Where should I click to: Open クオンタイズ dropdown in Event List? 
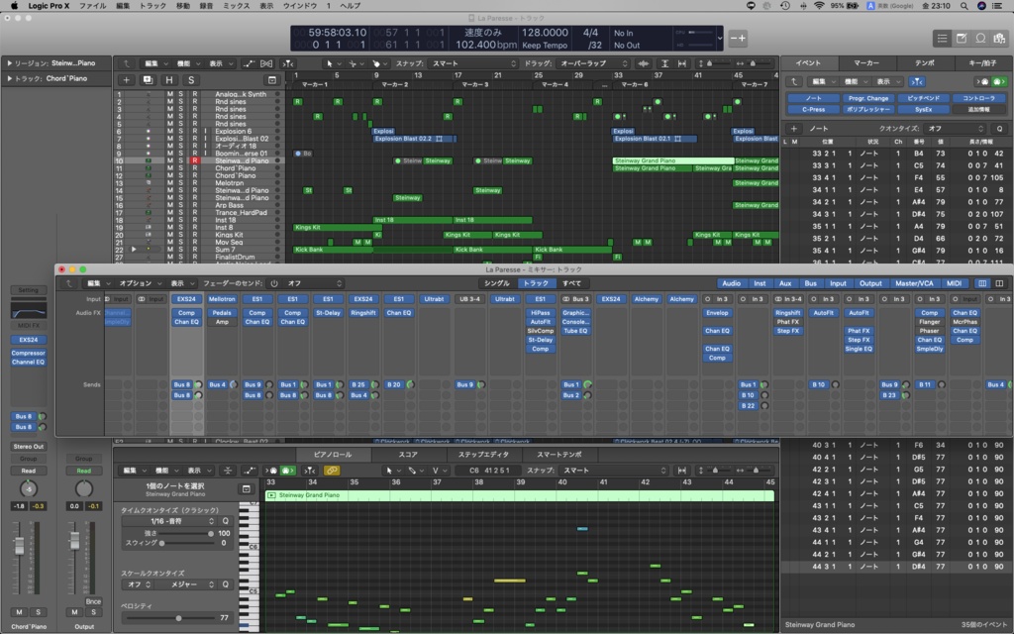955,128
